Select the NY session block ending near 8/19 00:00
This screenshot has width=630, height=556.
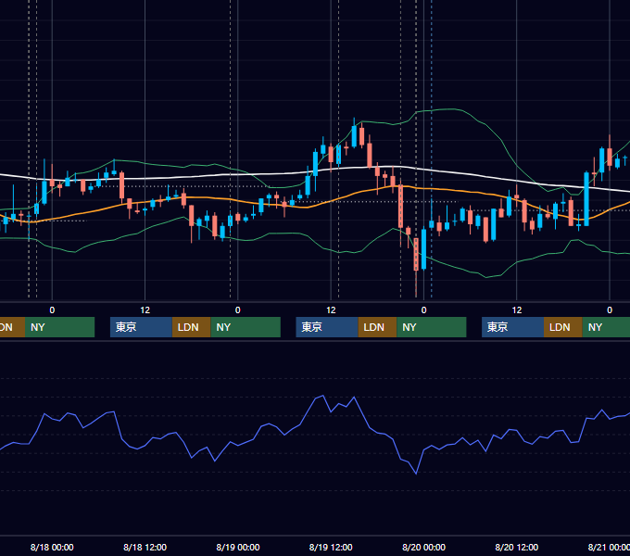(x=246, y=327)
